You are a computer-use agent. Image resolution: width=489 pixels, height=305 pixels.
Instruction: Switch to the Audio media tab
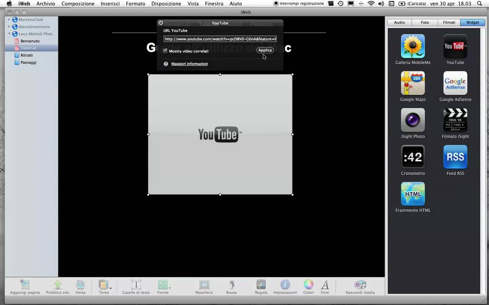399,22
